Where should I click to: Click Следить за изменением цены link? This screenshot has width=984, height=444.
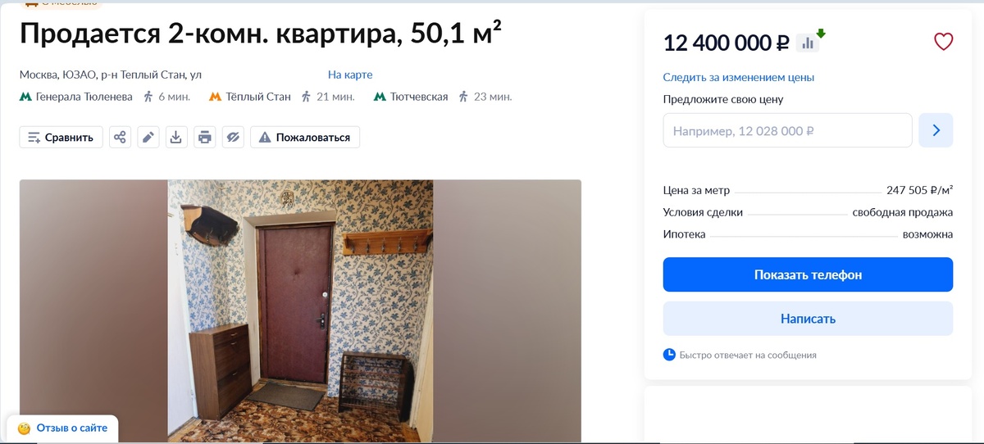point(739,77)
